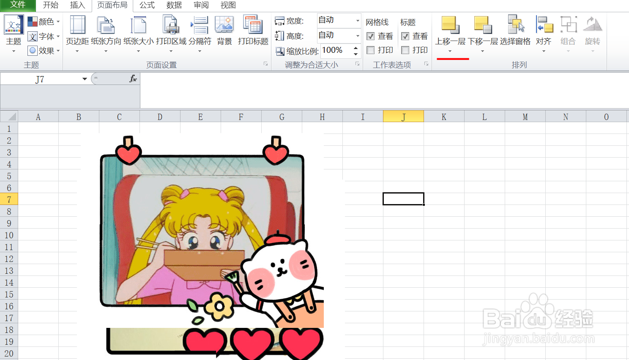Click the 打印区域 print area icon
629x360 pixels.
coord(171,25)
